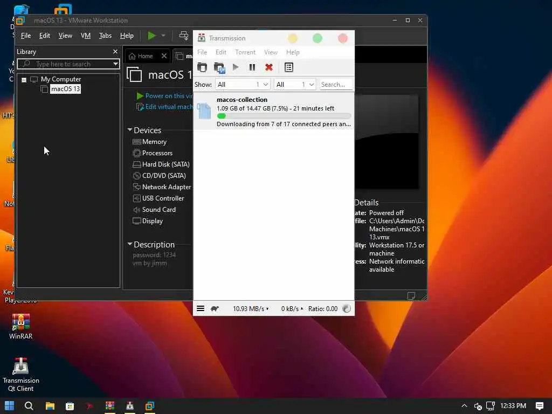Select Memory device

pos(150,142)
